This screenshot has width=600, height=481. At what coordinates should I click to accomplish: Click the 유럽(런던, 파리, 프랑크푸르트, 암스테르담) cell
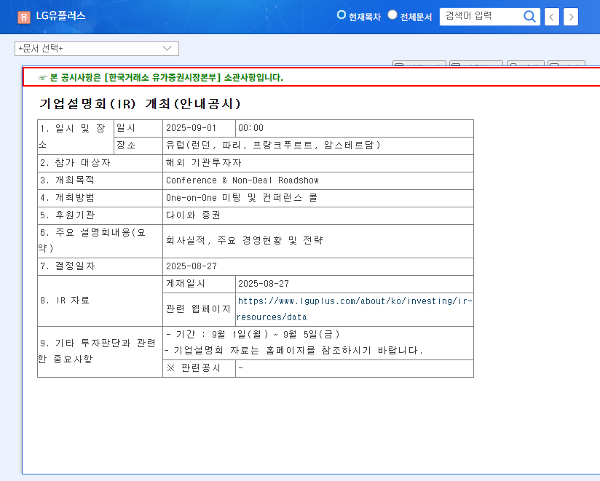point(318,146)
